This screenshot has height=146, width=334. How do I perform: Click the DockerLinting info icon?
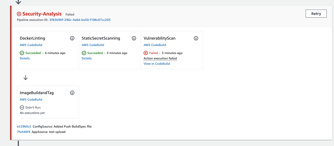click(72, 38)
